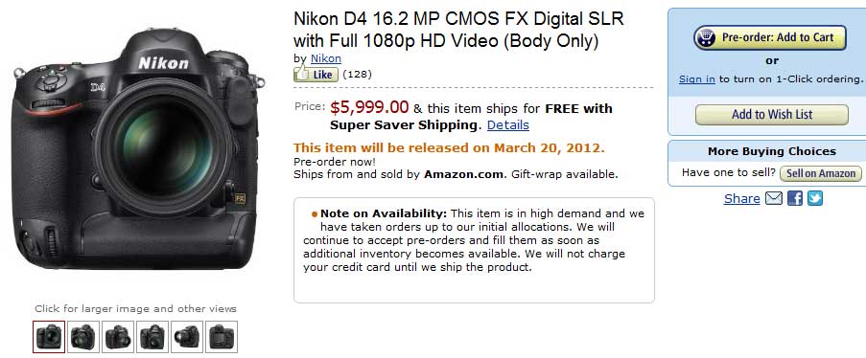View Super Saver Shipping Details link

[x=507, y=125]
